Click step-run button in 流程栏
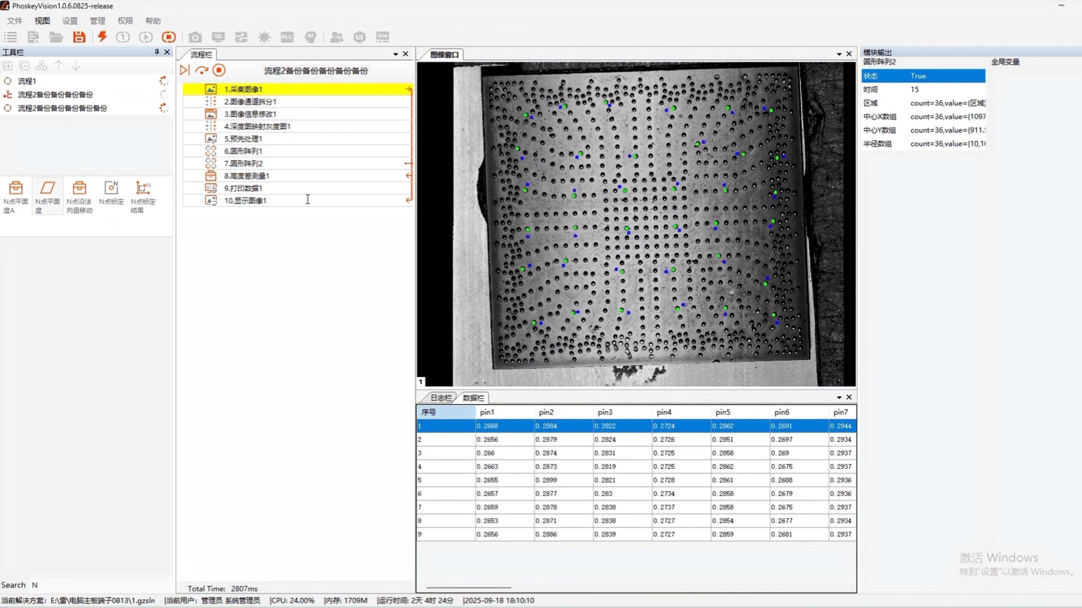Viewport: 1082px width, 608px height. point(185,70)
